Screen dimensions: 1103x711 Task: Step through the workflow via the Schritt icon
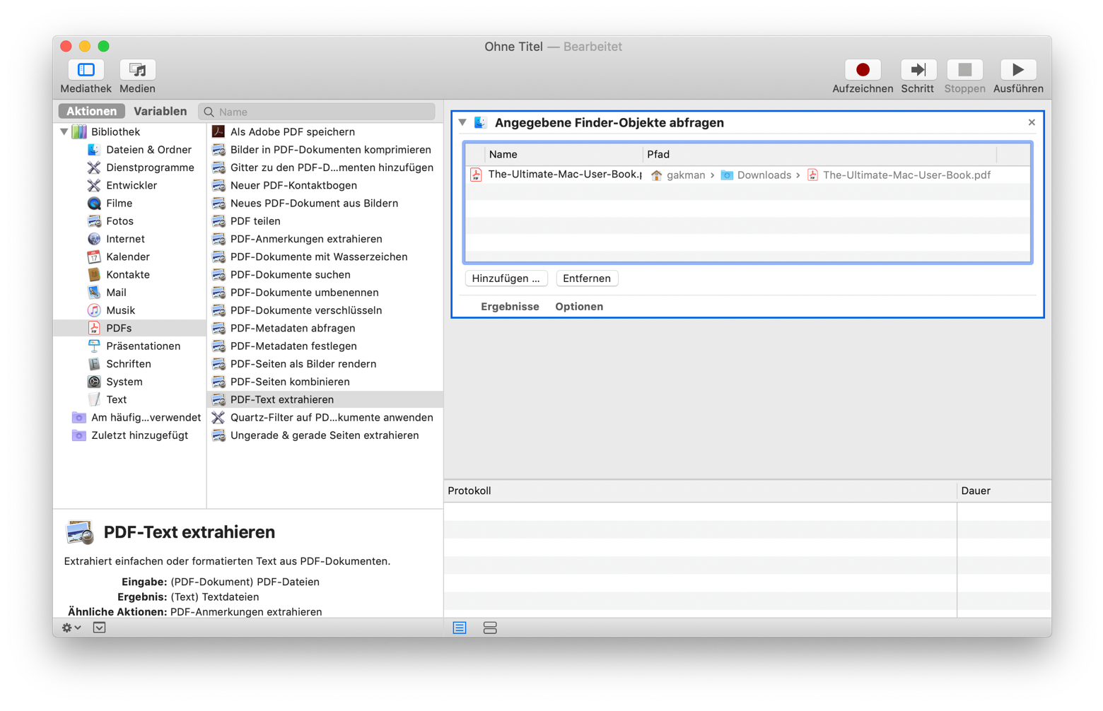click(918, 69)
